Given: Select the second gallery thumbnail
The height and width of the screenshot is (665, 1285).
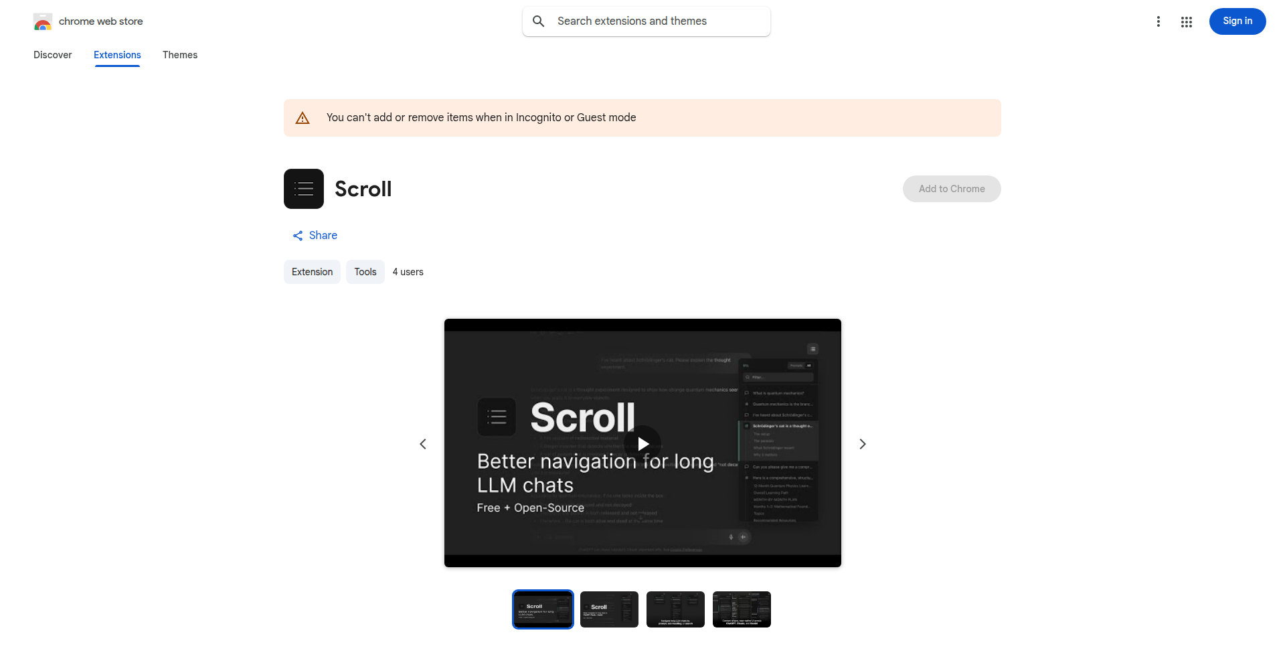Looking at the screenshot, I should coord(609,609).
